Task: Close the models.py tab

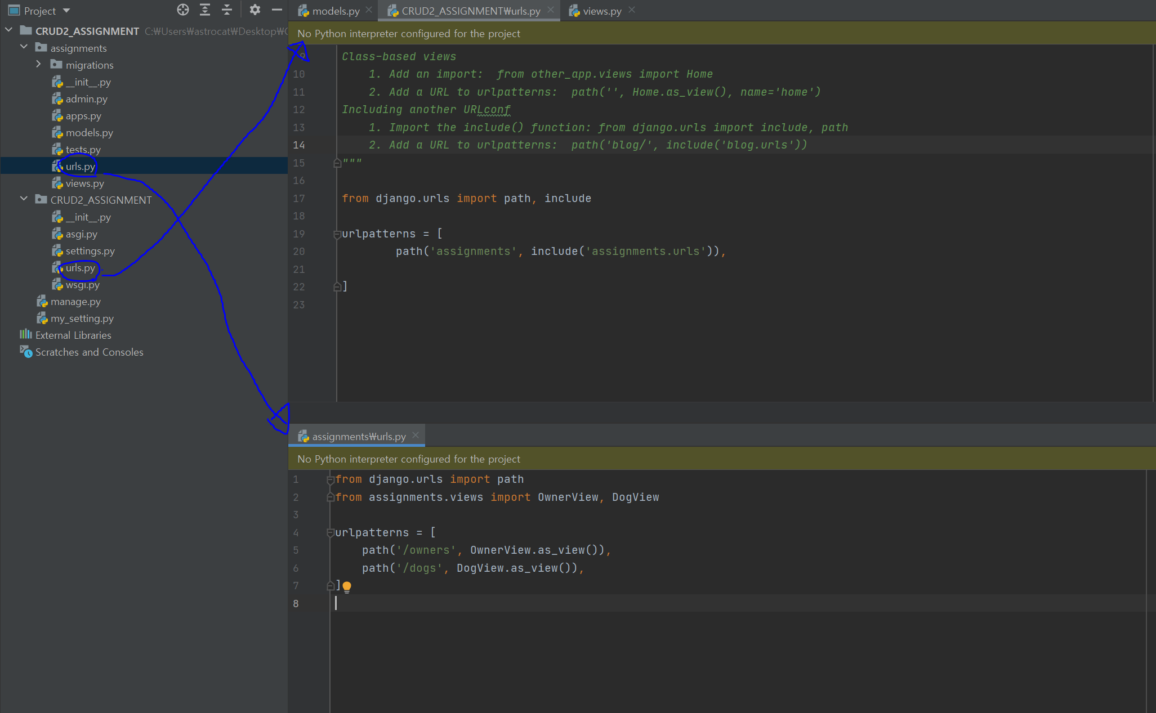Action: click(369, 10)
